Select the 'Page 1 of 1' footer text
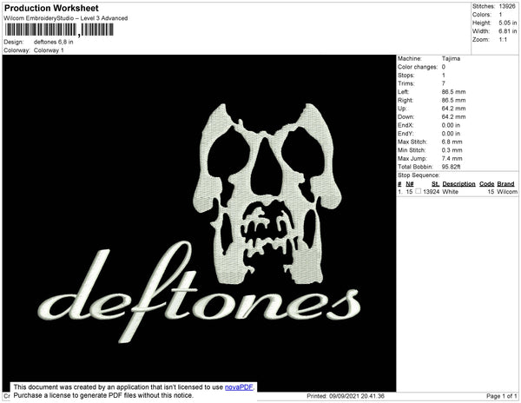 coord(502,396)
